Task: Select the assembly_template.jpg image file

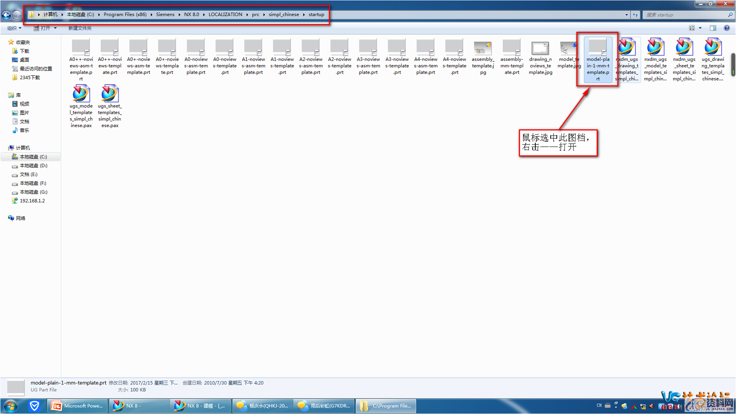Action: click(x=483, y=48)
